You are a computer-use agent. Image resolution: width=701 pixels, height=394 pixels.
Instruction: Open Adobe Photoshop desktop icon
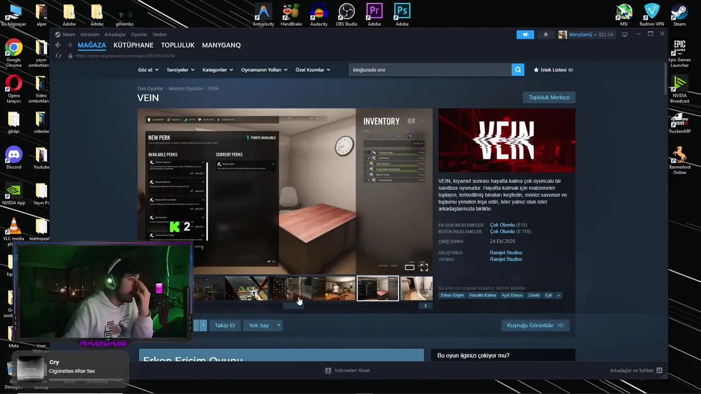(402, 15)
